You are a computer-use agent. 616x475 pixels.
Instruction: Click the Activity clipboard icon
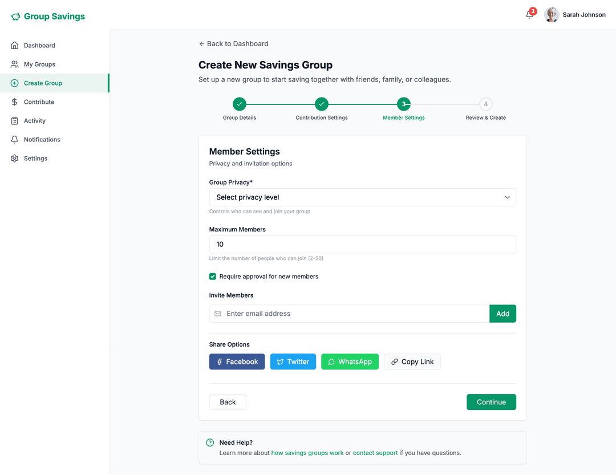point(15,121)
